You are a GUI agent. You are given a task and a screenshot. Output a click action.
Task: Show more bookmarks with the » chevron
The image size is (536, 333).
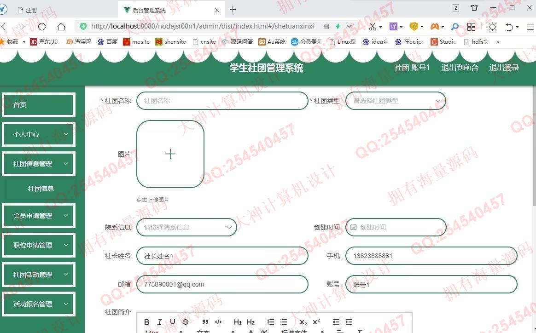[498, 42]
